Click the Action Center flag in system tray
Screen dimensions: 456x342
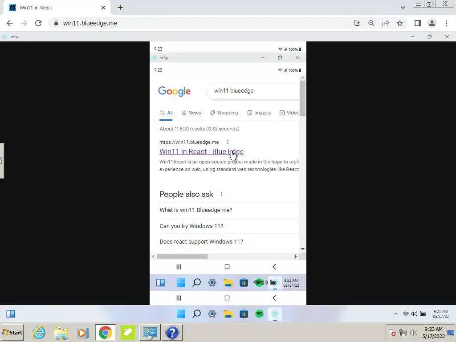pyautogui.click(x=392, y=332)
